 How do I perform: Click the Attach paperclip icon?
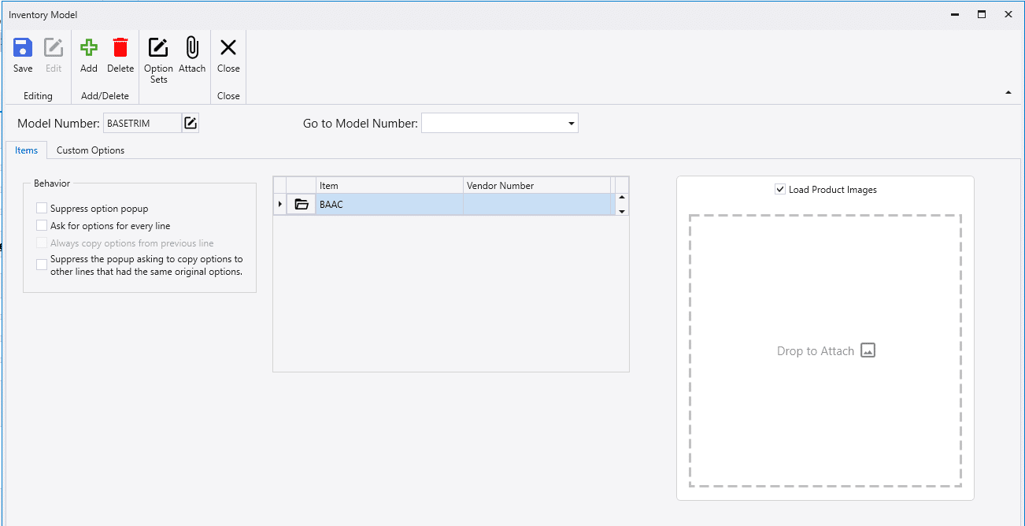point(192,55)
